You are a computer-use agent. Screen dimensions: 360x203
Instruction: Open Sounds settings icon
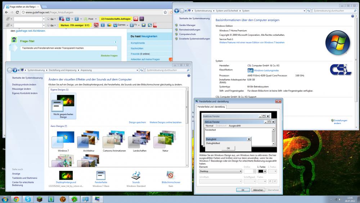click(x=136, y=175)
